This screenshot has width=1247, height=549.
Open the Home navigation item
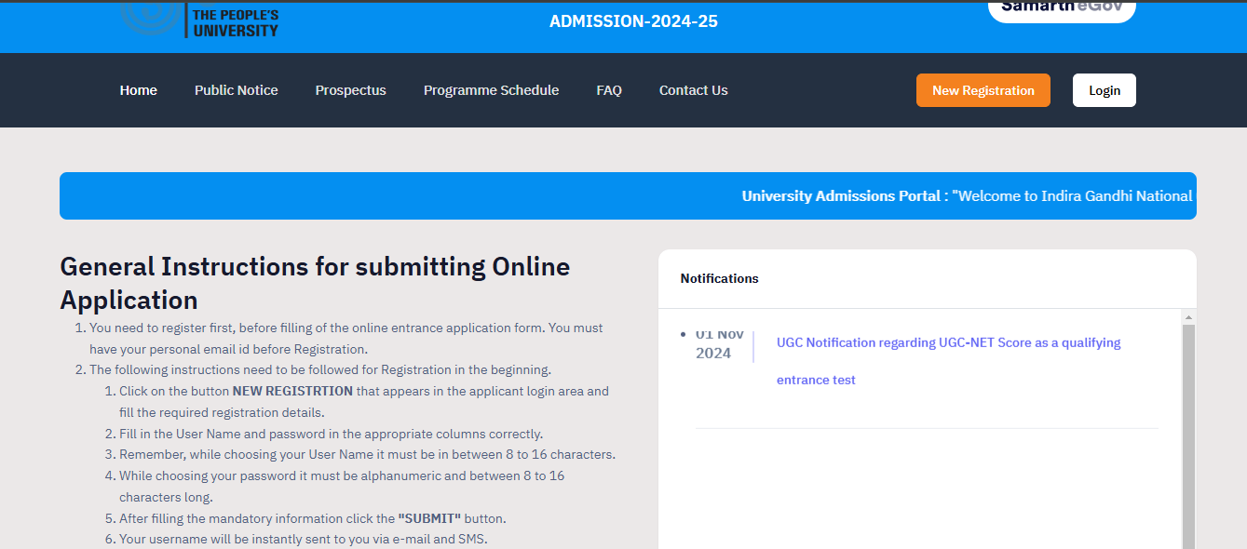click(x=138, y=89)
